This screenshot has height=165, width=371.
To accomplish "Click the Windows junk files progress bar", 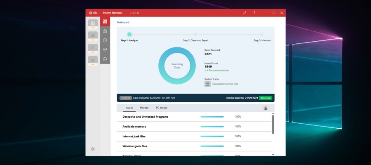I will (x=212, y=146).
